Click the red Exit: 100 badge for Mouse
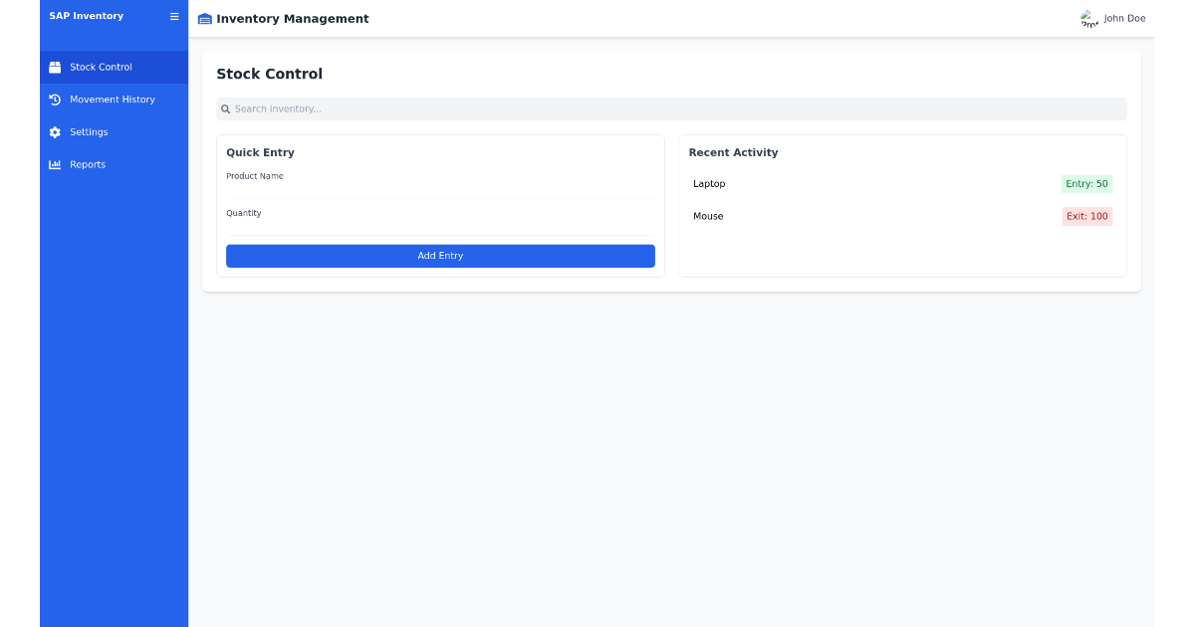 coord(1086,216)
